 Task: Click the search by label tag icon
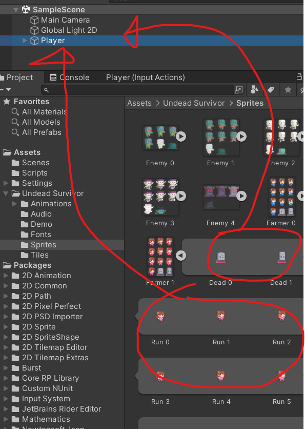pos(271,89)
